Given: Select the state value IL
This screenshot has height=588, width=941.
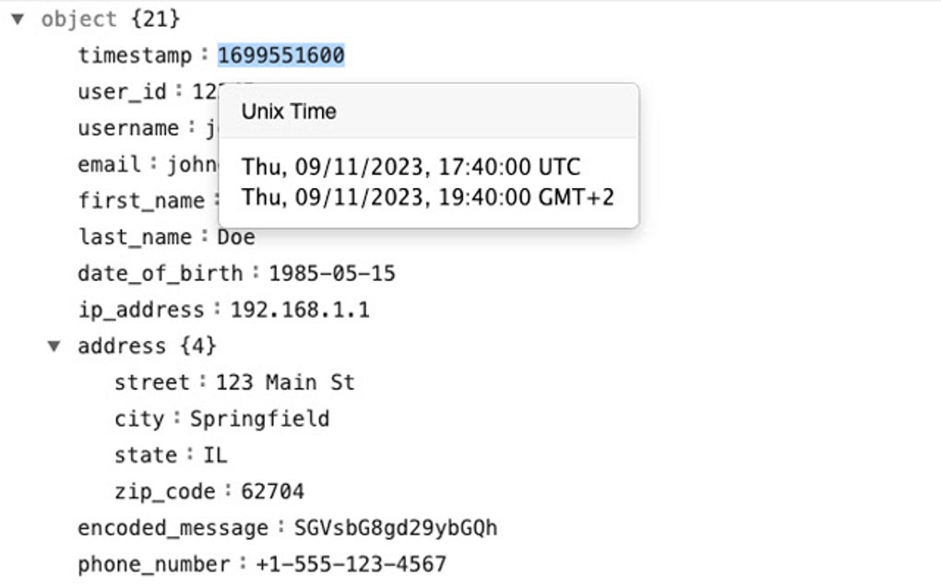Looking at the screenshot, I should point(215,455).
